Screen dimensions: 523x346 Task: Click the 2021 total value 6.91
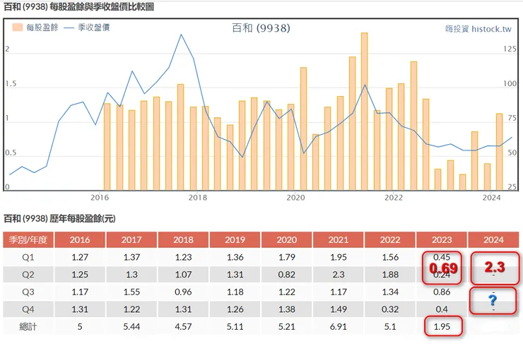[339, 327]
